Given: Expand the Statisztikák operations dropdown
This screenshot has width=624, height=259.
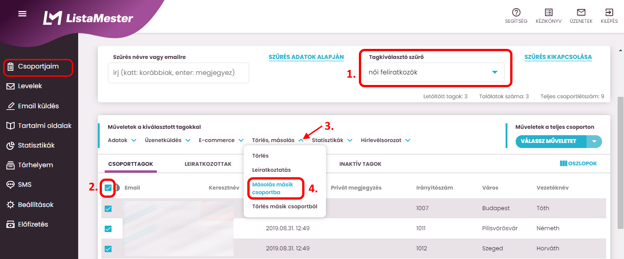Looking at the screenshot, I should [332, 140].
